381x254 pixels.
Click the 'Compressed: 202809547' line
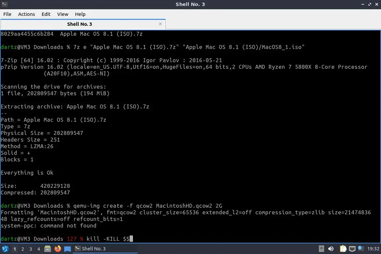[35, 193]
